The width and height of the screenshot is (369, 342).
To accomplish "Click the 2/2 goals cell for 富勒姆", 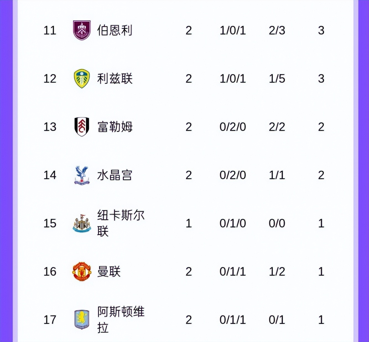I will click(277, 127).
